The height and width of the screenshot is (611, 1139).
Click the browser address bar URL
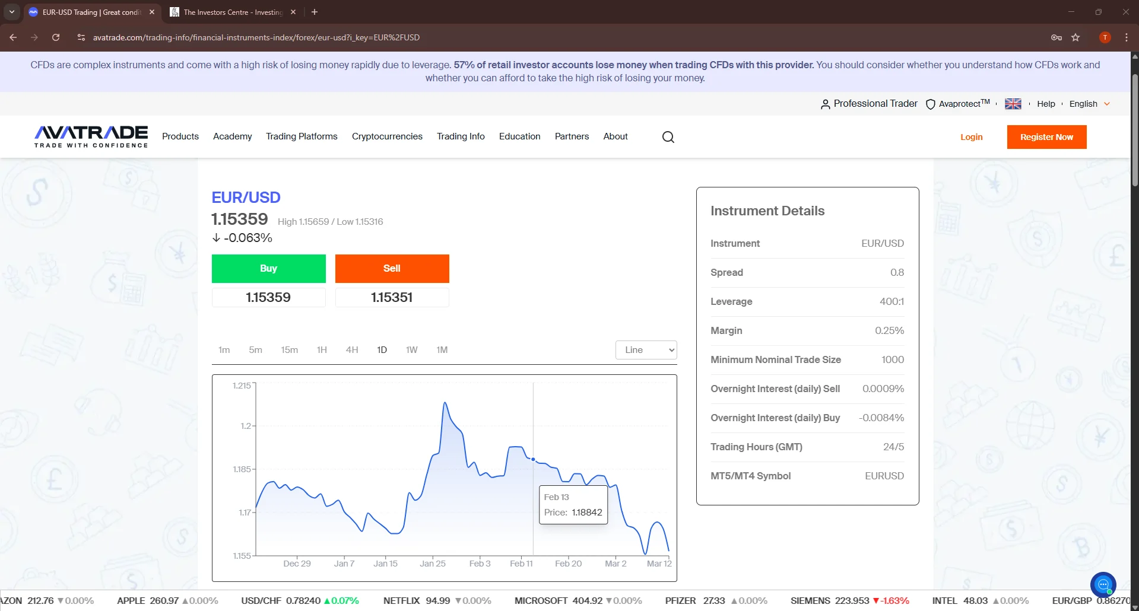coord(256,37)
